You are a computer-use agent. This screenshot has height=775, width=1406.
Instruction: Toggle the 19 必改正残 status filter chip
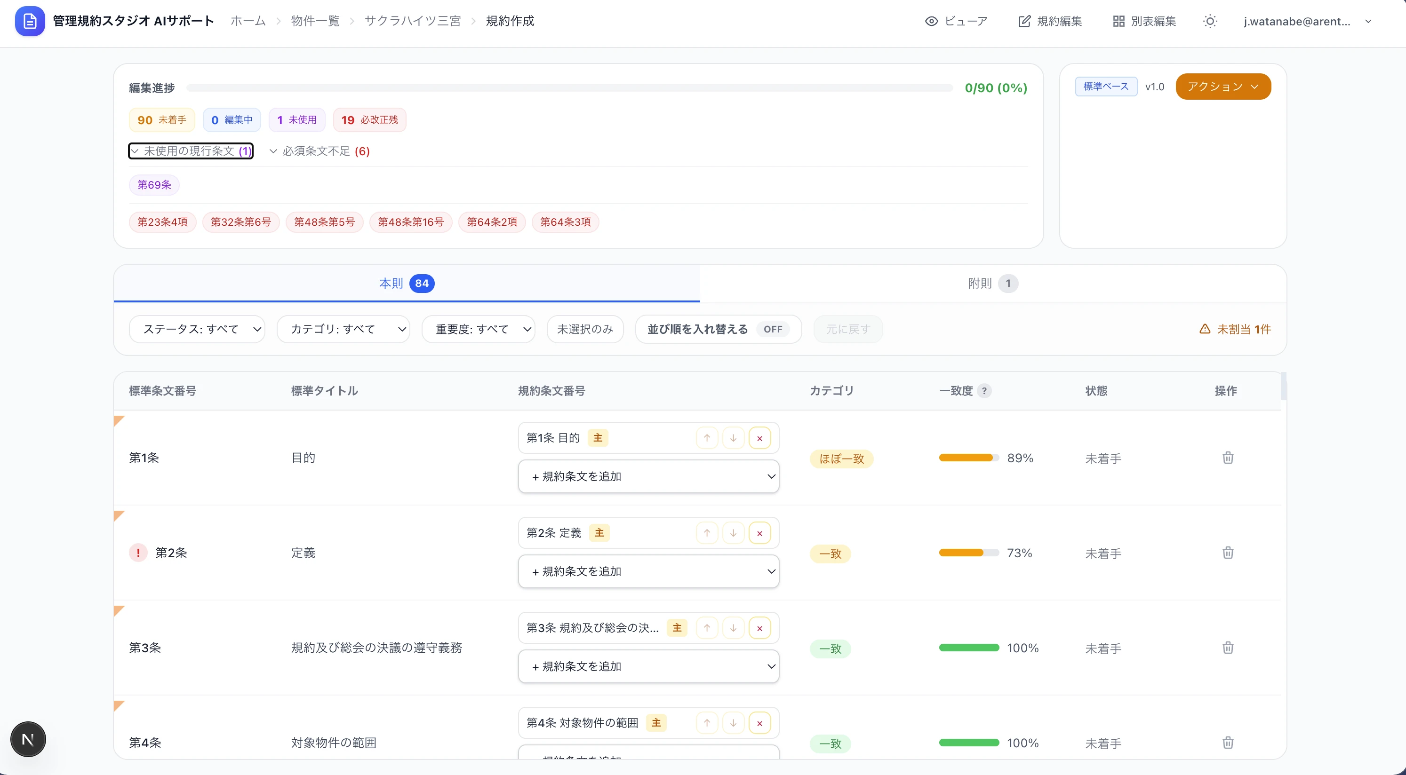click(369, 119)
